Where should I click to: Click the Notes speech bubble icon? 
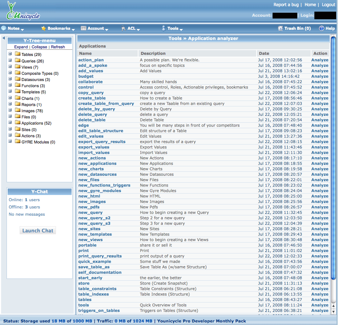(4, 28)
